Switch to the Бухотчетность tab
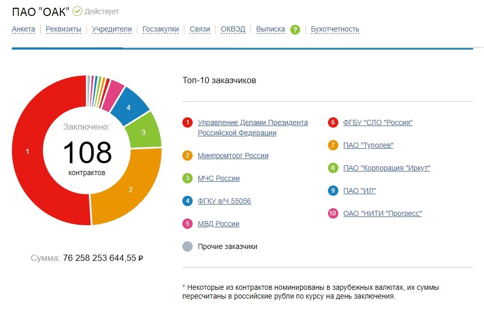The image size is (484, 311). coord(335,29)
